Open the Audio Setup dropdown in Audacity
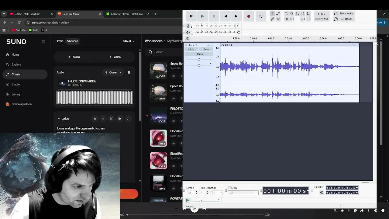 [322, 16]
